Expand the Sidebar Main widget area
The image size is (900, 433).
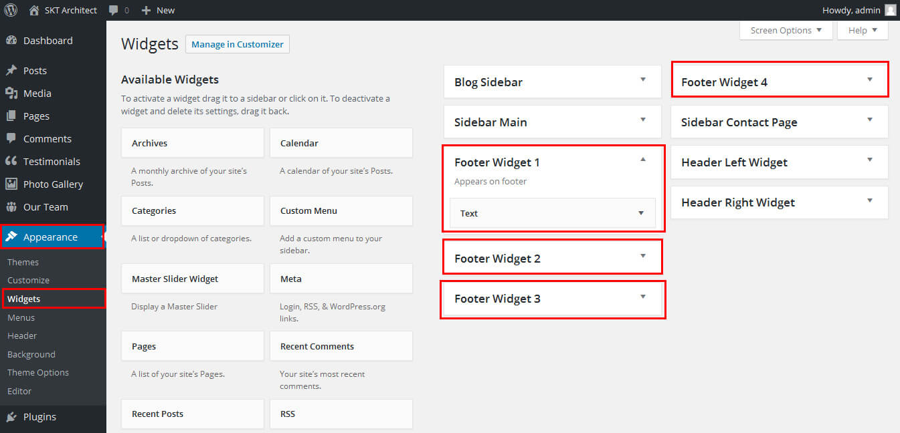click(643, 120)
